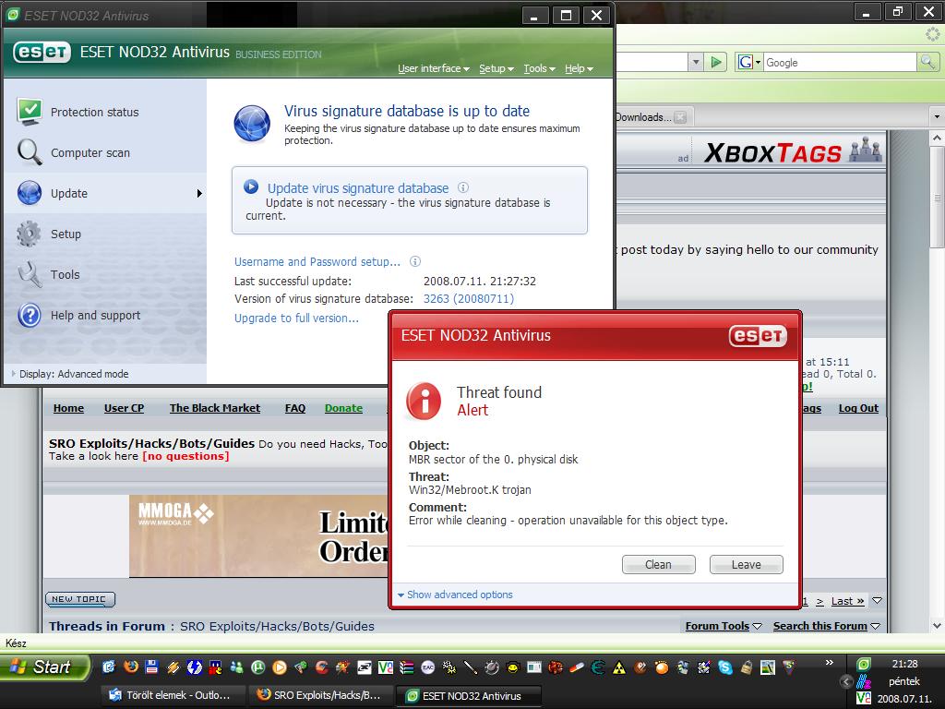The height and width of the screenshot is (709, 945).
Task: Launch Skype from the quick launch bar
Action: tap(725, 667)
